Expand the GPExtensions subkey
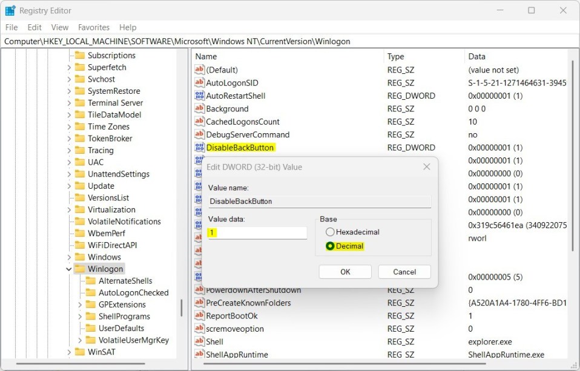The image size is (580, 371). pyautogui.click(x=80, y=304)
